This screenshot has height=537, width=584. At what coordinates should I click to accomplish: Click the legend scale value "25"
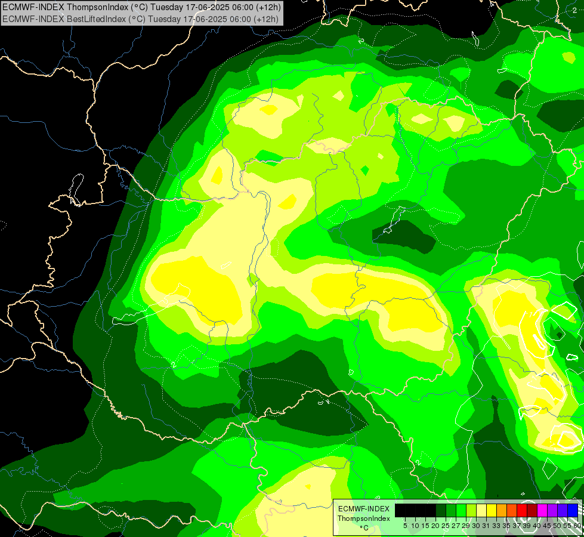(x=446, y=526)
